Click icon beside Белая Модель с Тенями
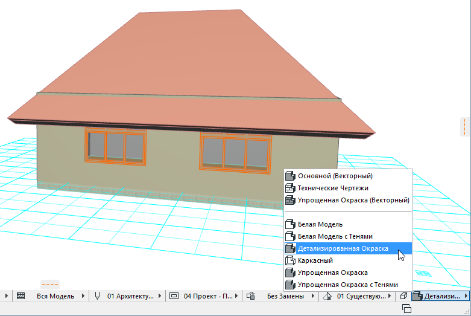 coord(290,236)
